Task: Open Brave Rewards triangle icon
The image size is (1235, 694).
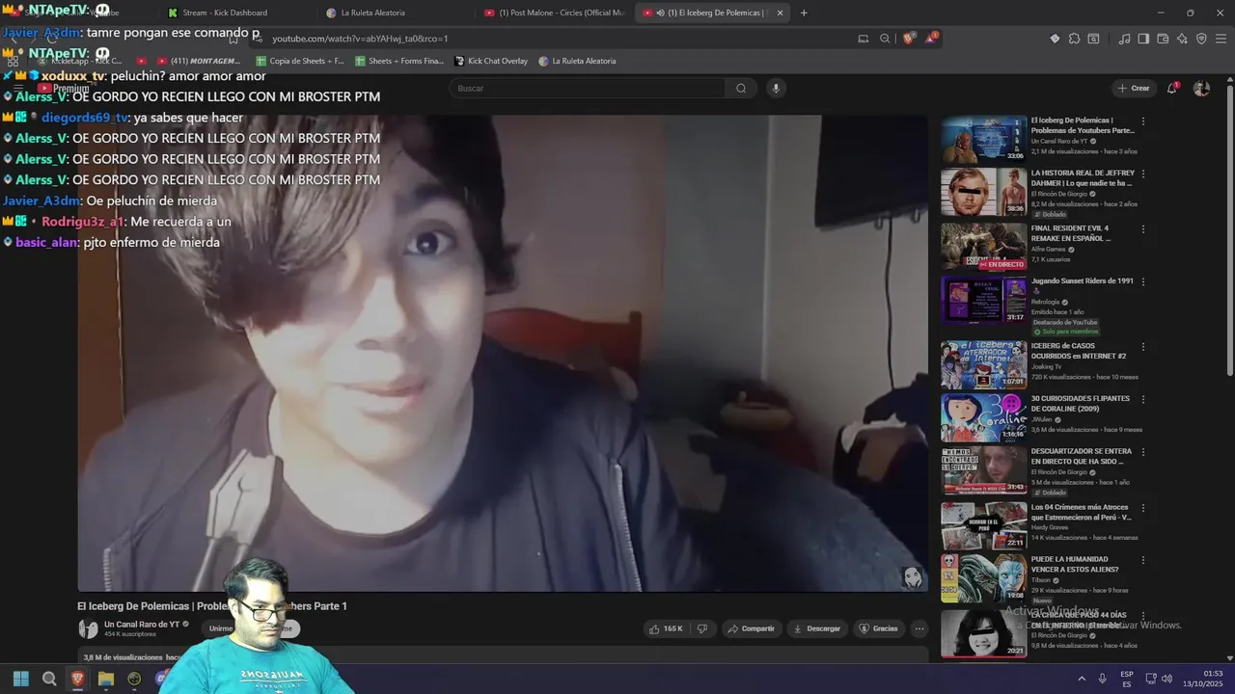Action: 931,39
